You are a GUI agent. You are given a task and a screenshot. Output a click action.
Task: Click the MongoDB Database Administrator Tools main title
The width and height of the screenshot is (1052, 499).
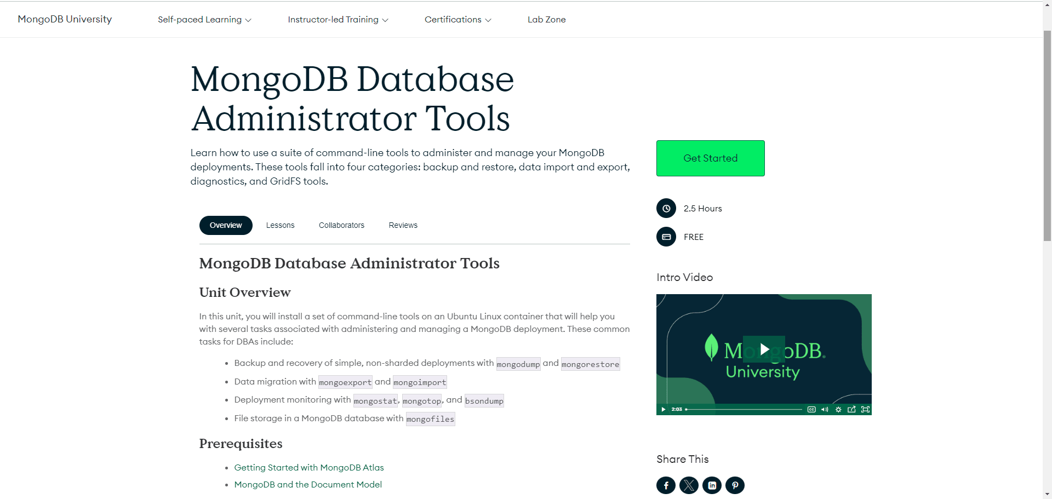coord(352,99)
